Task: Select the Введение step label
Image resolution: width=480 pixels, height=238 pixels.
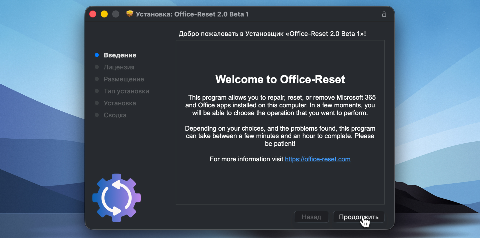Action: pyautogui.click(x=120, y=55)
